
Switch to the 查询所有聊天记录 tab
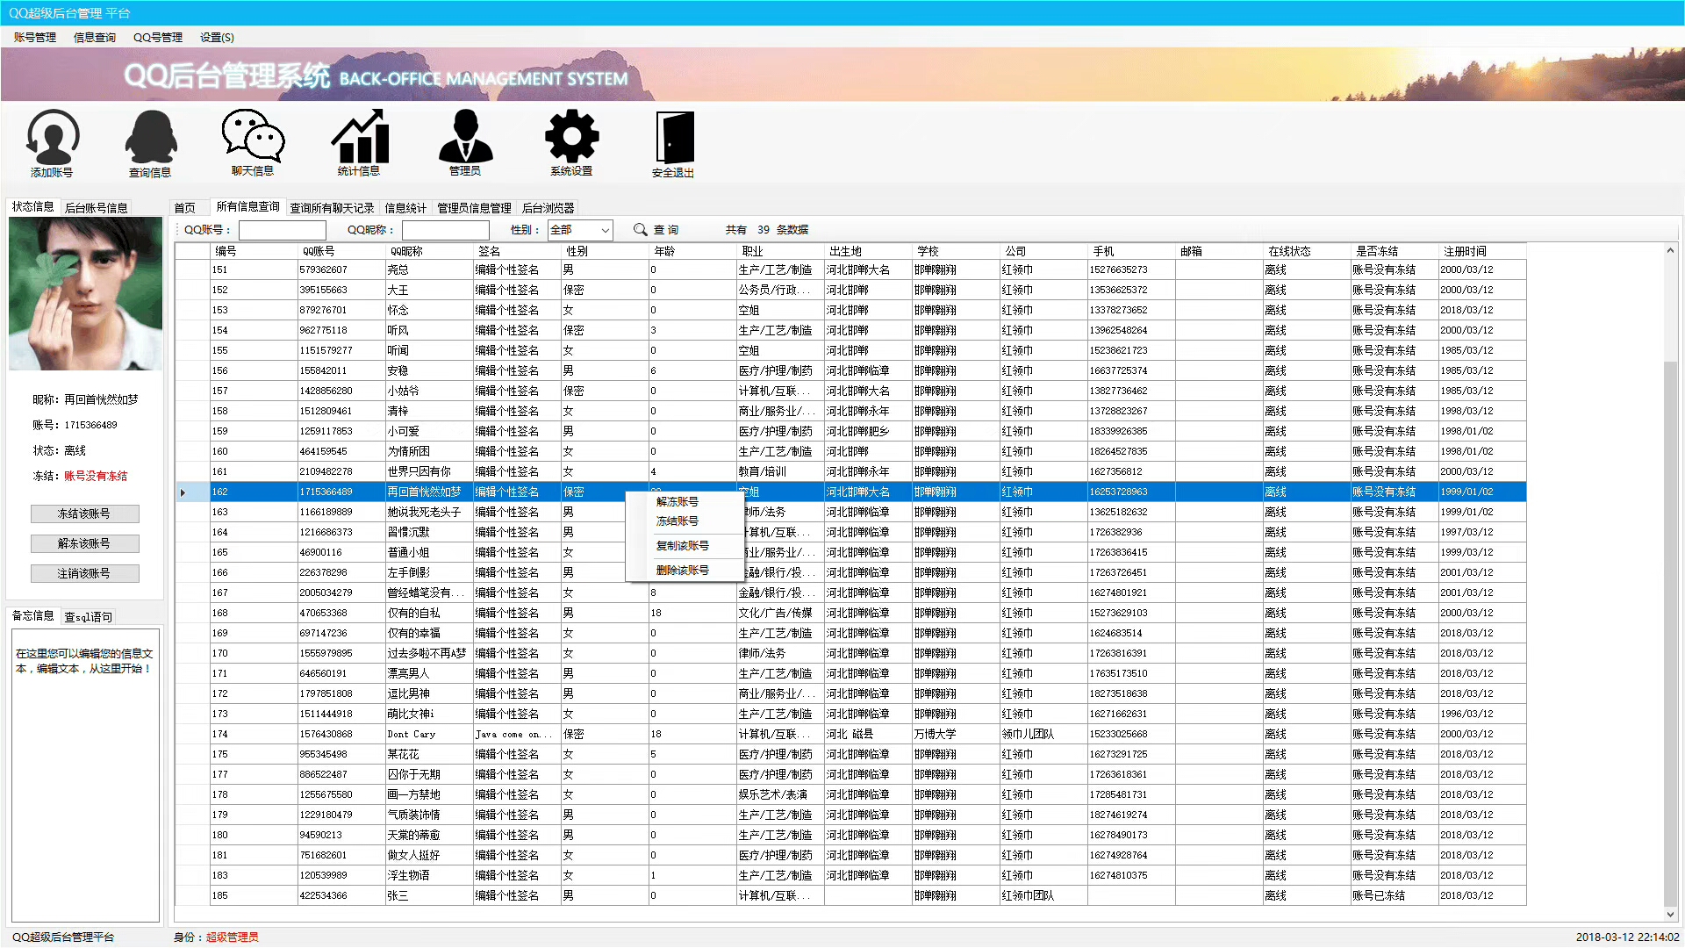332,208
